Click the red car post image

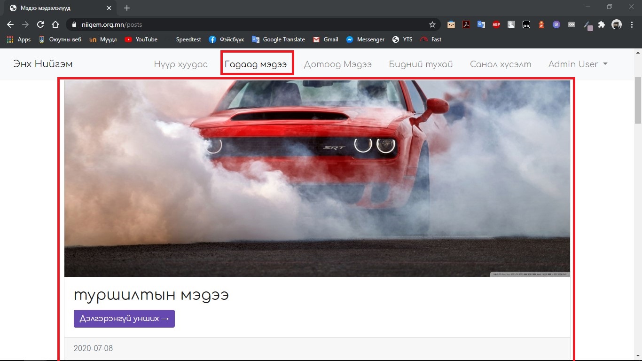point(317,178)
